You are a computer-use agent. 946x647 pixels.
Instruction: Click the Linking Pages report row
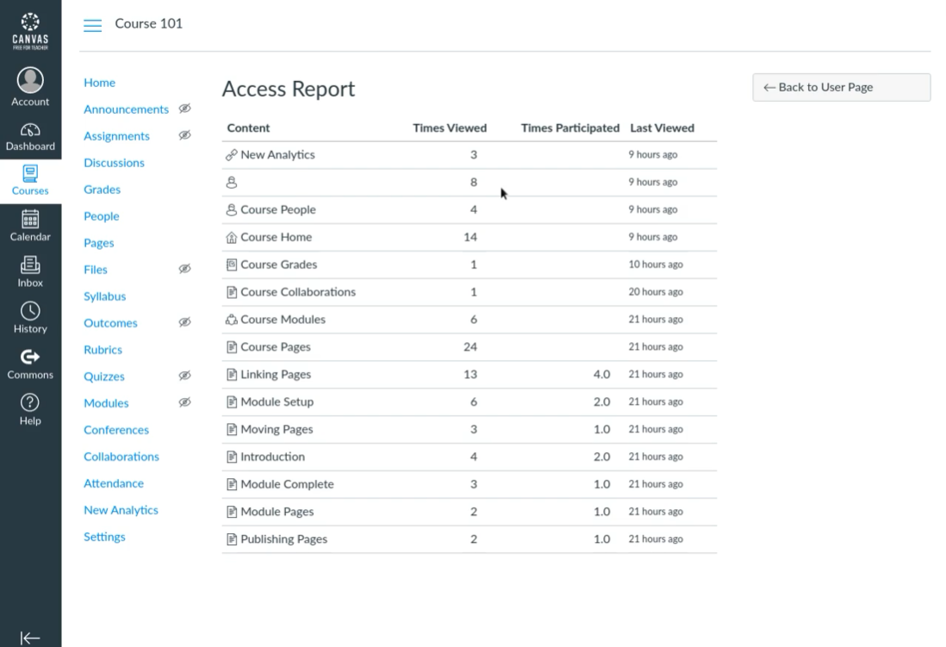(x=276, y=375)
